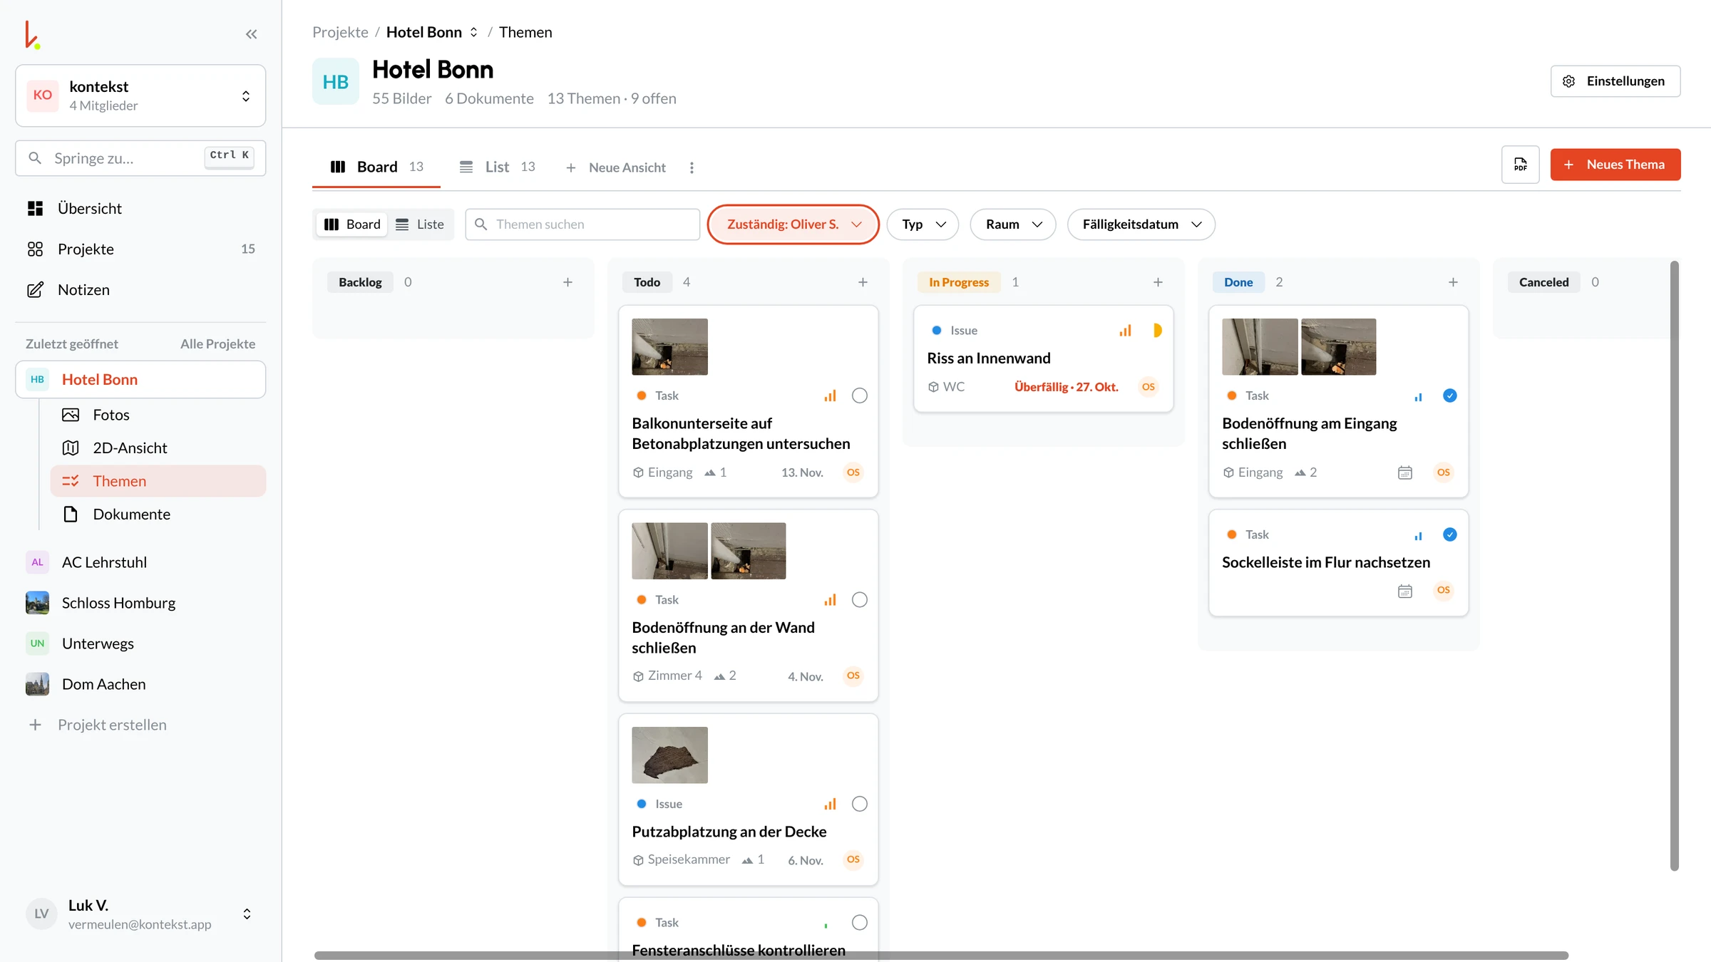Click in Themen suchen search field
This screenshot has width=1711, height=962.
(582, 224)
